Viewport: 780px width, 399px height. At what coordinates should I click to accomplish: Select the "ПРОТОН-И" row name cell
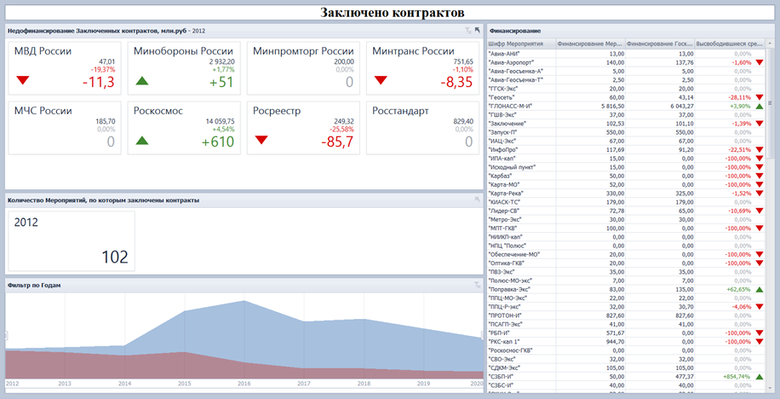pyautogui.click(x=521, y=315)
